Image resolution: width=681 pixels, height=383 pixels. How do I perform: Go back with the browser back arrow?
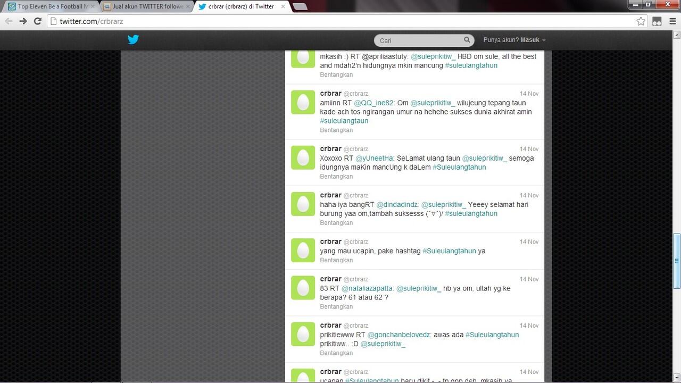pos(9,21)
